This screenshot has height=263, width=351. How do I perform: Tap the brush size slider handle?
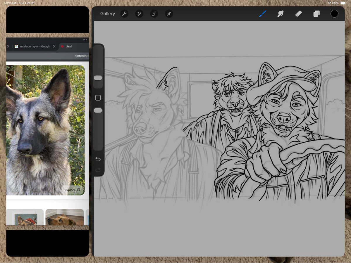pos(98,78)
